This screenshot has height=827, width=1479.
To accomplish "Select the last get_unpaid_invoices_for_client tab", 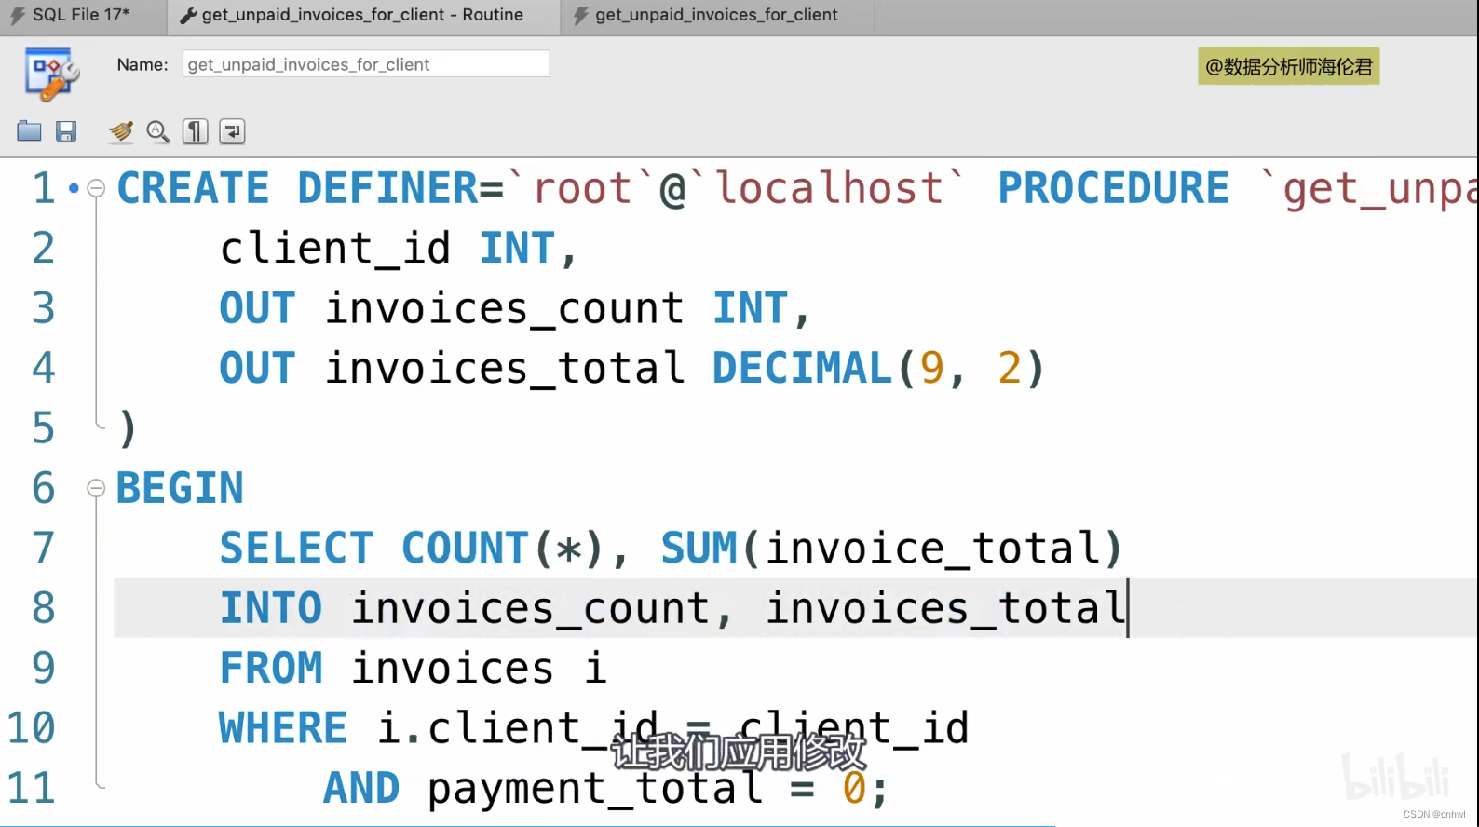I will click(717, 16).
